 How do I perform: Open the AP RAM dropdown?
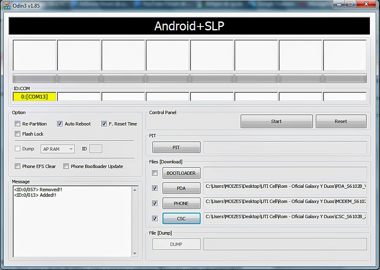[58, 149]
